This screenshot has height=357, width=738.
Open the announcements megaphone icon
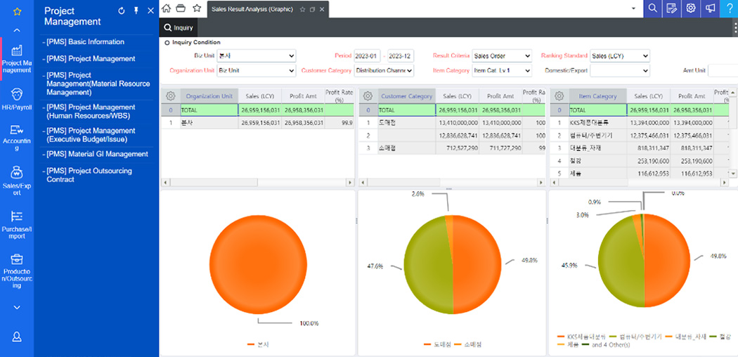[711, 8]
